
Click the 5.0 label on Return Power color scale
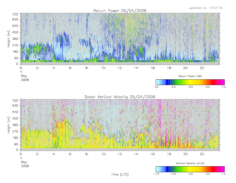click(x=191, y=87)
